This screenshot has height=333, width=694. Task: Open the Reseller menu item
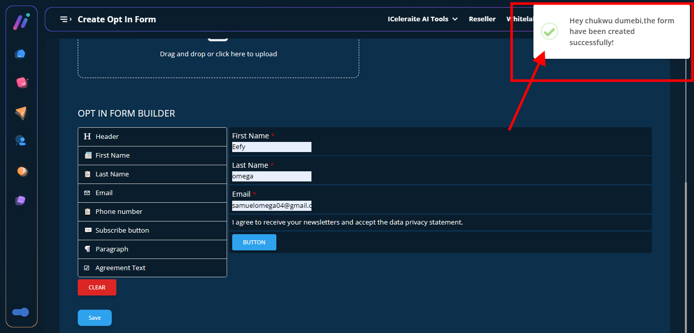(482, 19)
